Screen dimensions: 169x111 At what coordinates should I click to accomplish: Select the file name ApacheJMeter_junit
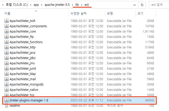tap(23, 69)
